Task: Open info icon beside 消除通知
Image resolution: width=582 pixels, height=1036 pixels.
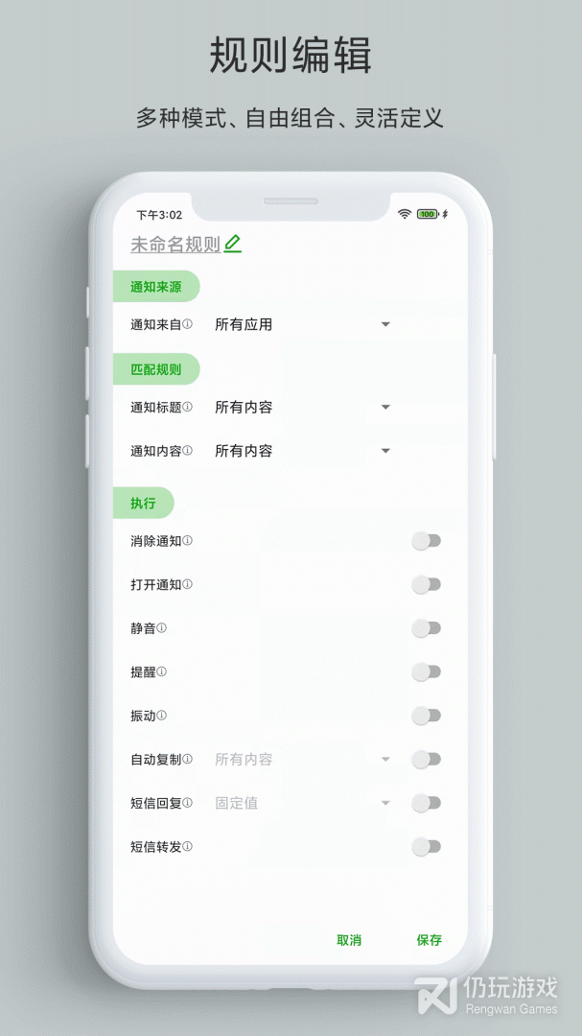Action: pyautogui.click(x=188, y=540)
